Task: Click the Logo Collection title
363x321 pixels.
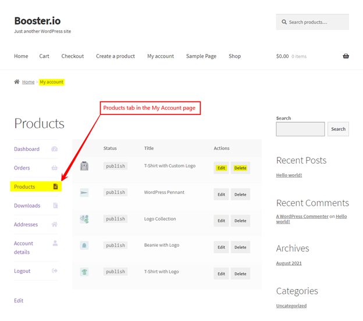Action: [x=160, y=219]
